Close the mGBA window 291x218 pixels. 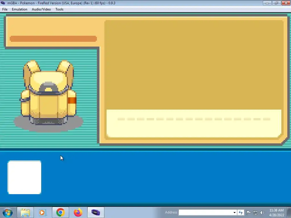[286, 3]
